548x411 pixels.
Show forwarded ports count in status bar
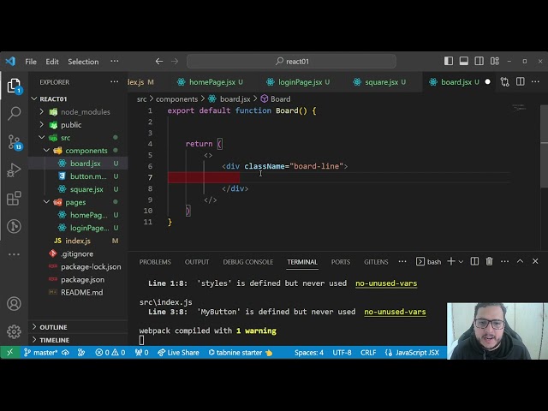(142, 353)
